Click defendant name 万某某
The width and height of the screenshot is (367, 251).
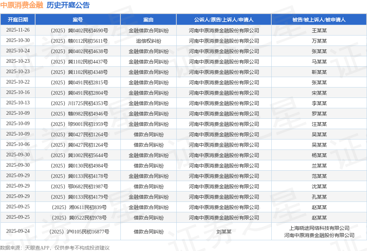[x=319, y=41]
